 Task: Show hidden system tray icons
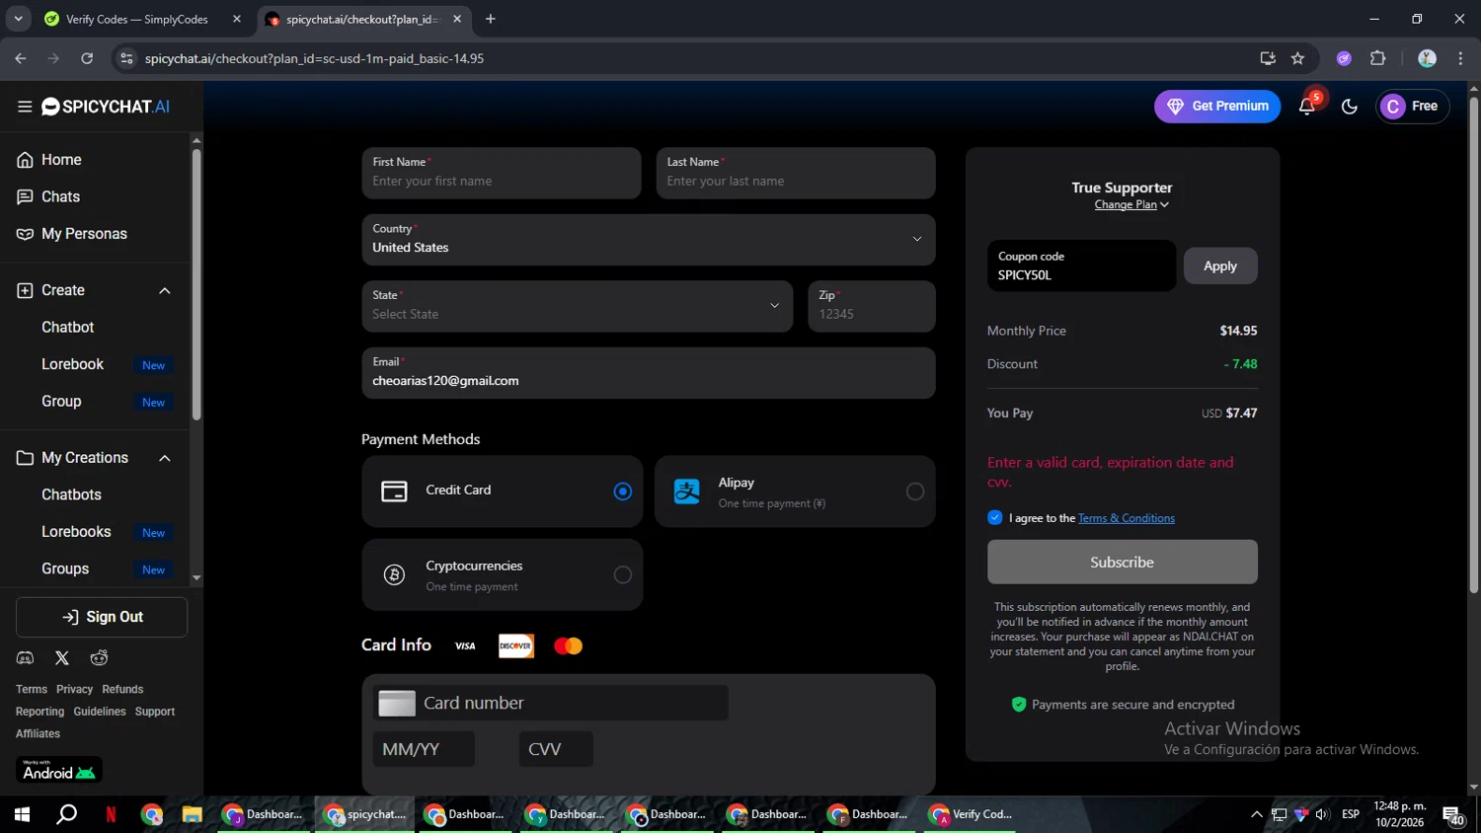(x=1256, y=814)
